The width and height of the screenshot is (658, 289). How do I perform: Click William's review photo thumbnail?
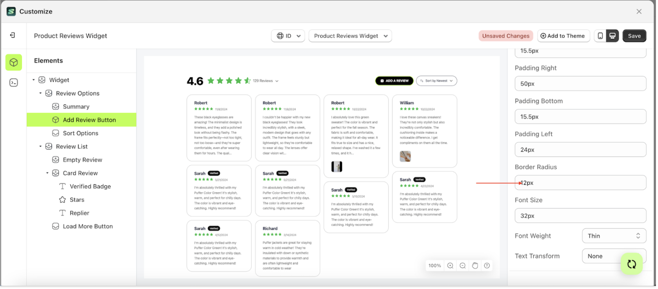(x=405, y=156)
